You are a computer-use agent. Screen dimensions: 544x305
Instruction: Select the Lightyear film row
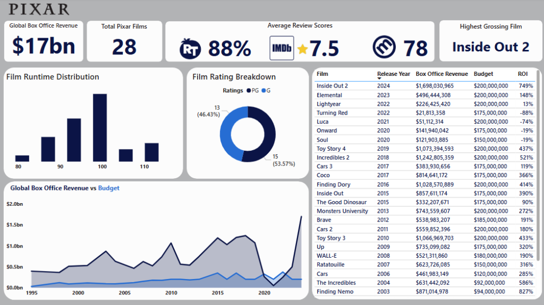pos(424,104)
